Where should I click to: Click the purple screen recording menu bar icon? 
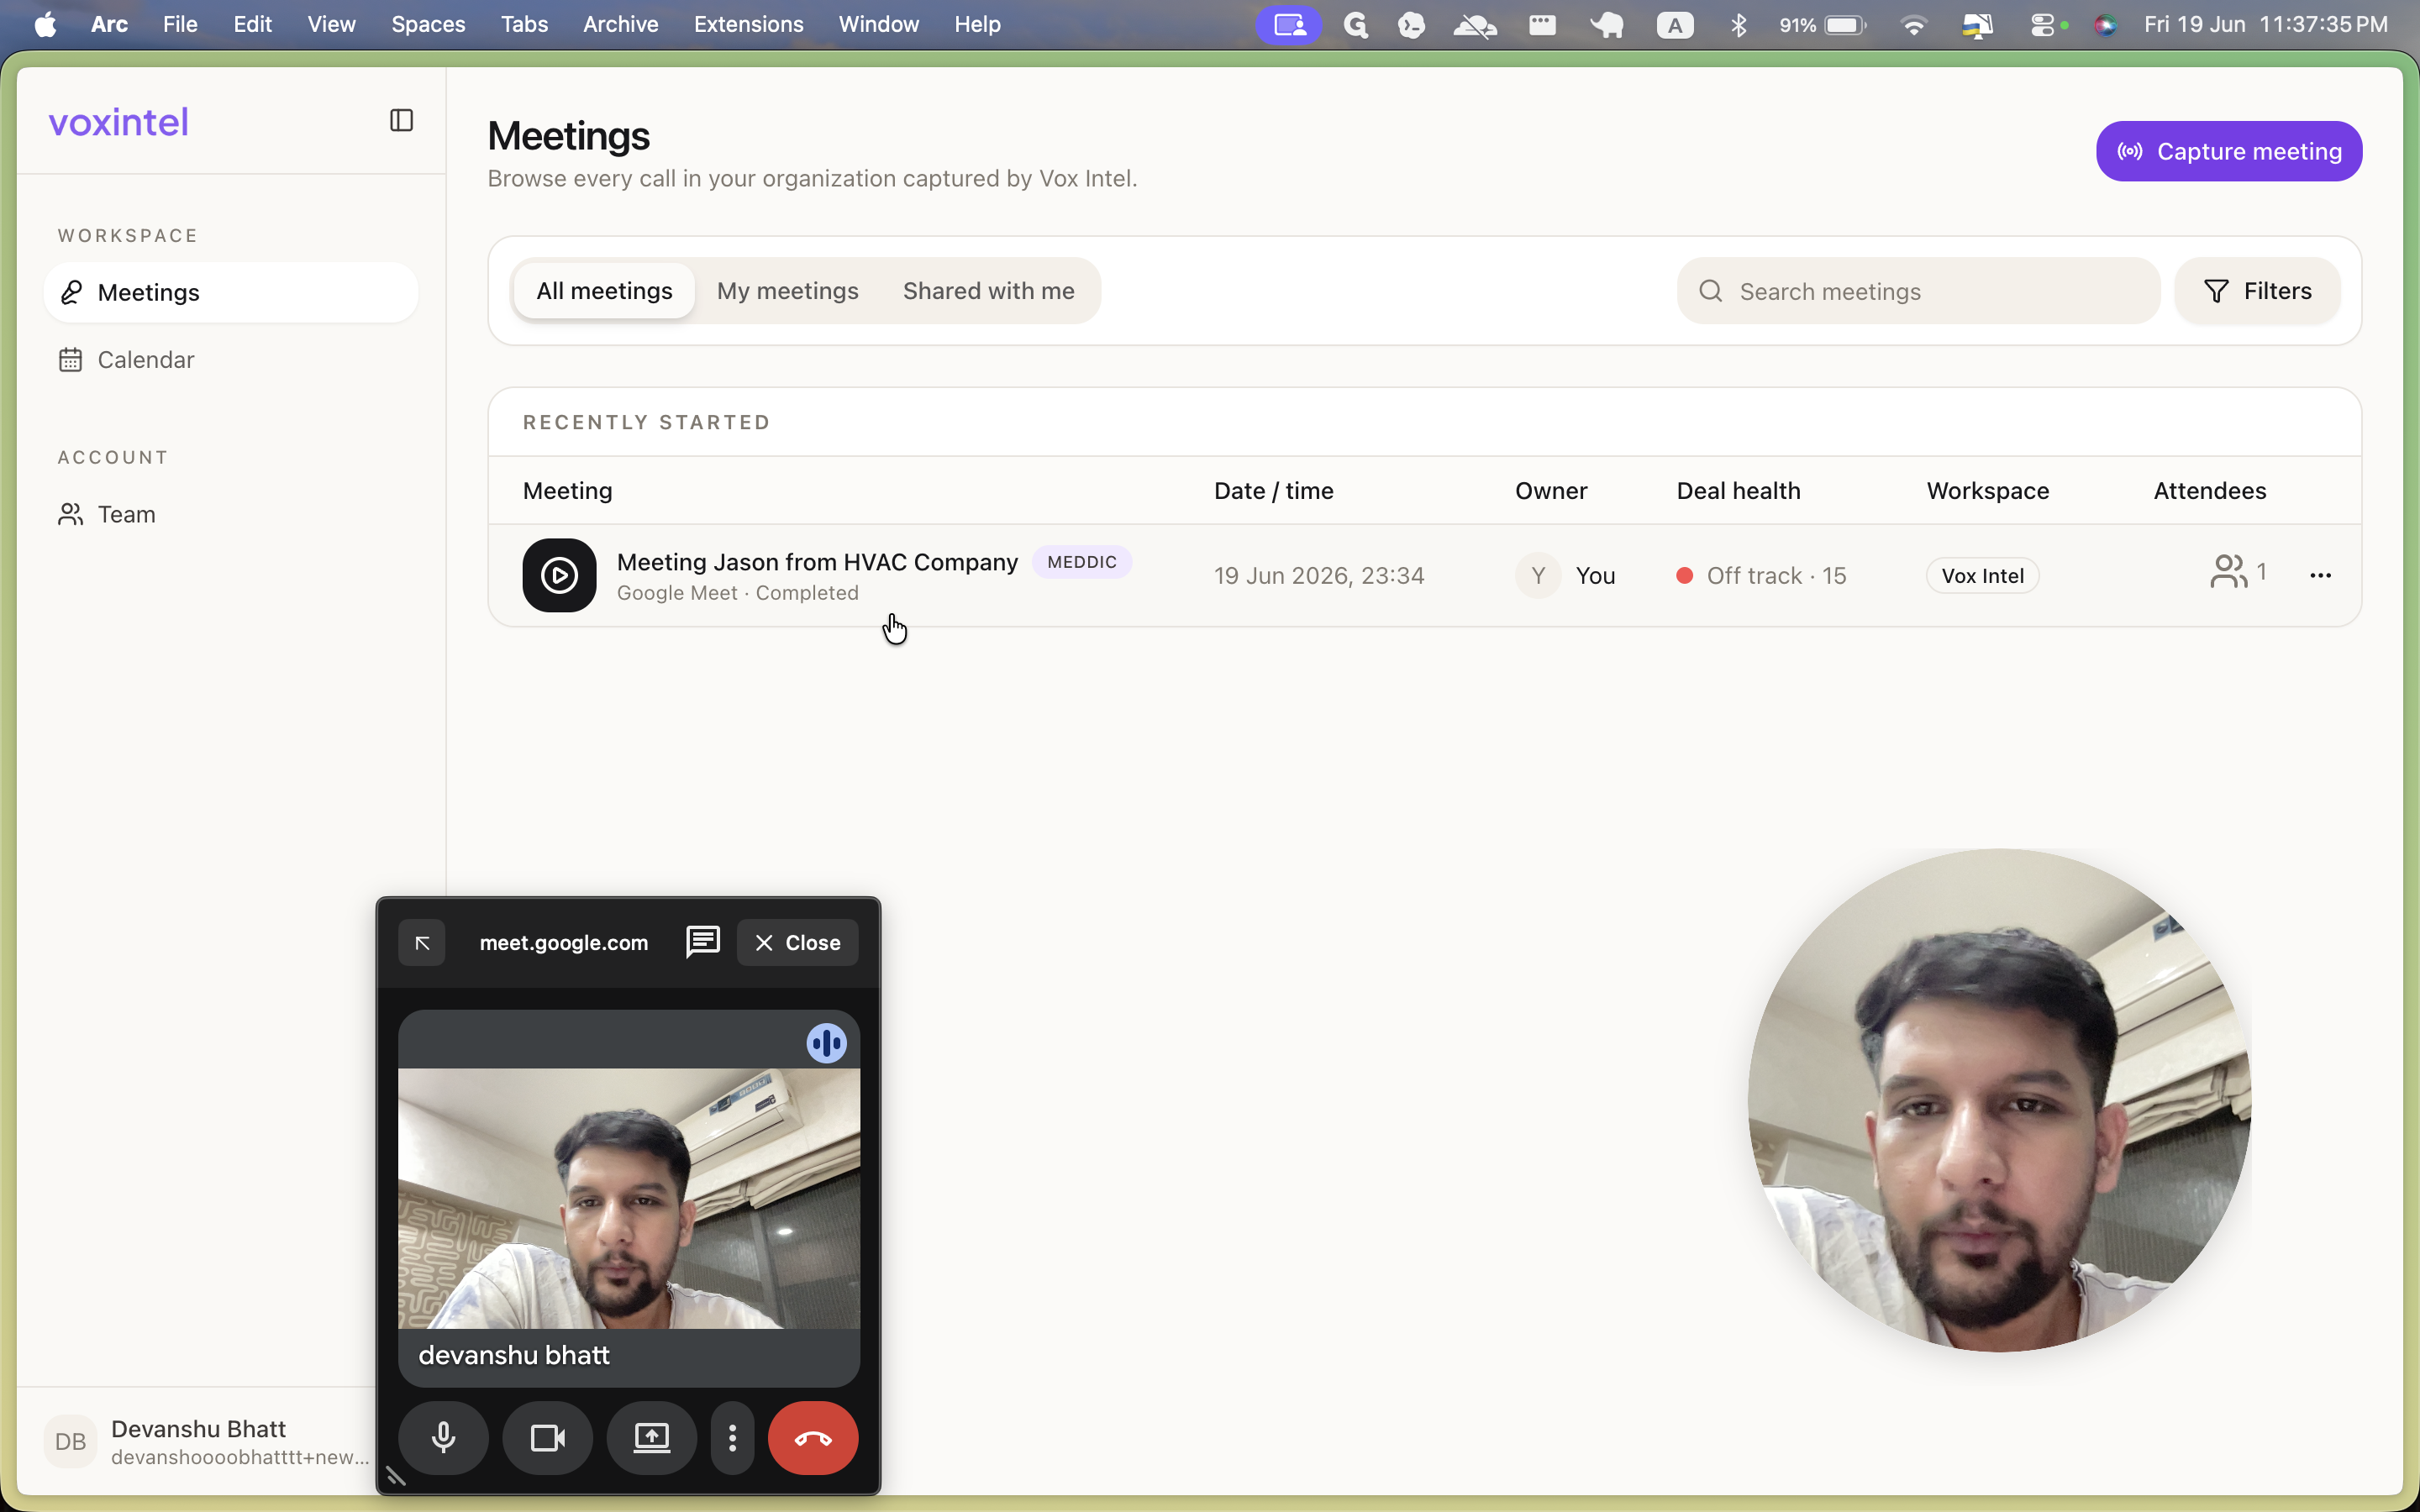(x=1289, y=24)
